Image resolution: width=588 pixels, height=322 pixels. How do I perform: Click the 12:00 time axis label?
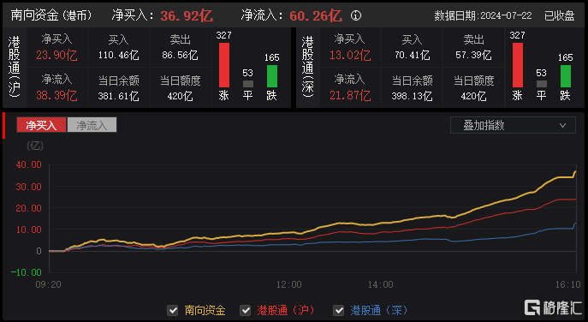coord(288,284)
